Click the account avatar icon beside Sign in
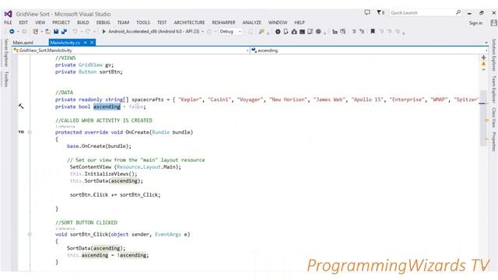Image resolution: width=498 pixels, height=280 pixels. (493, 23)
